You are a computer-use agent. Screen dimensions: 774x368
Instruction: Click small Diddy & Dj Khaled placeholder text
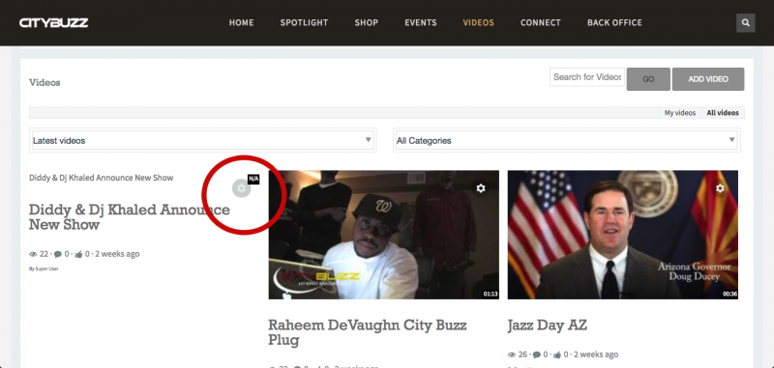pos(102,178)
